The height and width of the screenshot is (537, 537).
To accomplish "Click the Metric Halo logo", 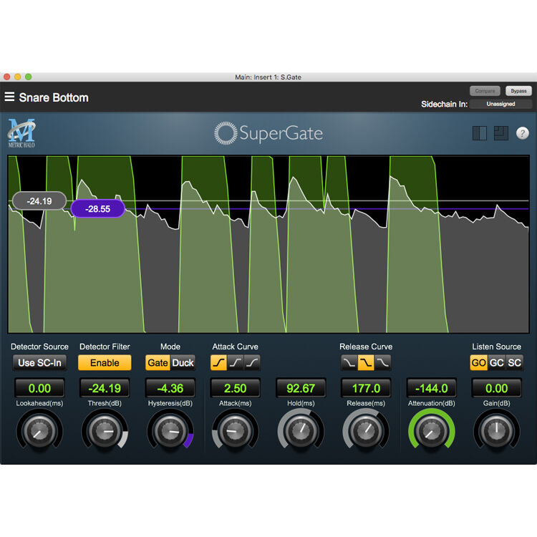I will pos(21,133).
